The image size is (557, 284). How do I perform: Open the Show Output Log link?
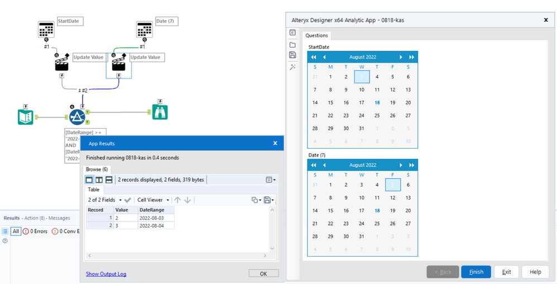[x=106, y=274]
